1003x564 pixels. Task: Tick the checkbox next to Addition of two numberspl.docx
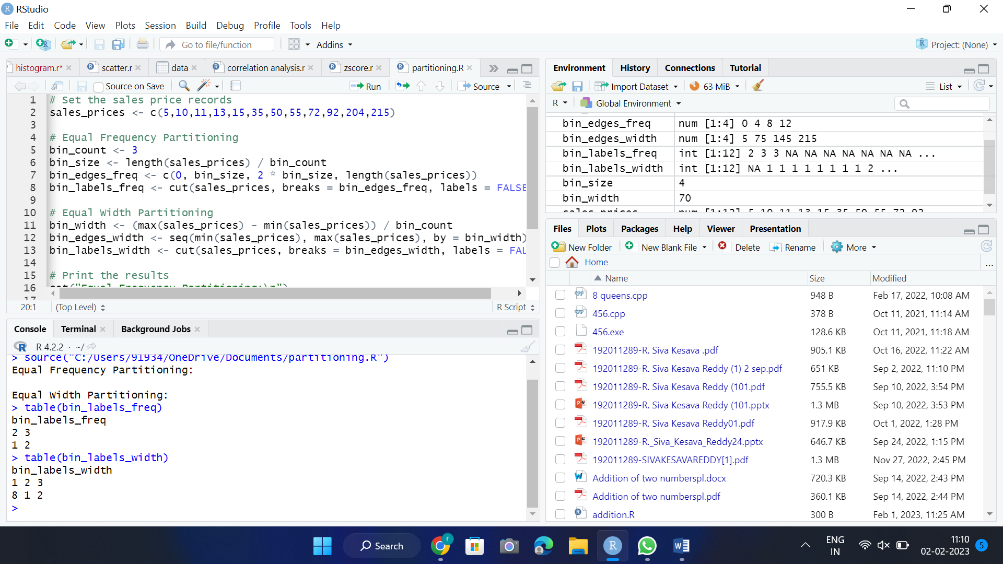coord(560,478)
